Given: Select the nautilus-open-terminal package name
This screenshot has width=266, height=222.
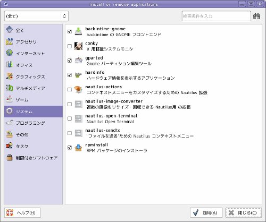Looking at the screenshot, I should click(x=111, y=116).
